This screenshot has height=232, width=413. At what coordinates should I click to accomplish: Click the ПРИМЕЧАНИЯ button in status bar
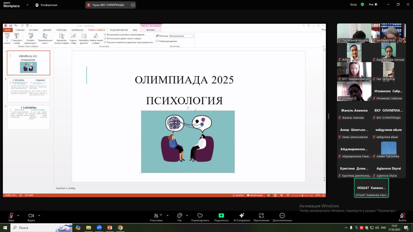255,195
